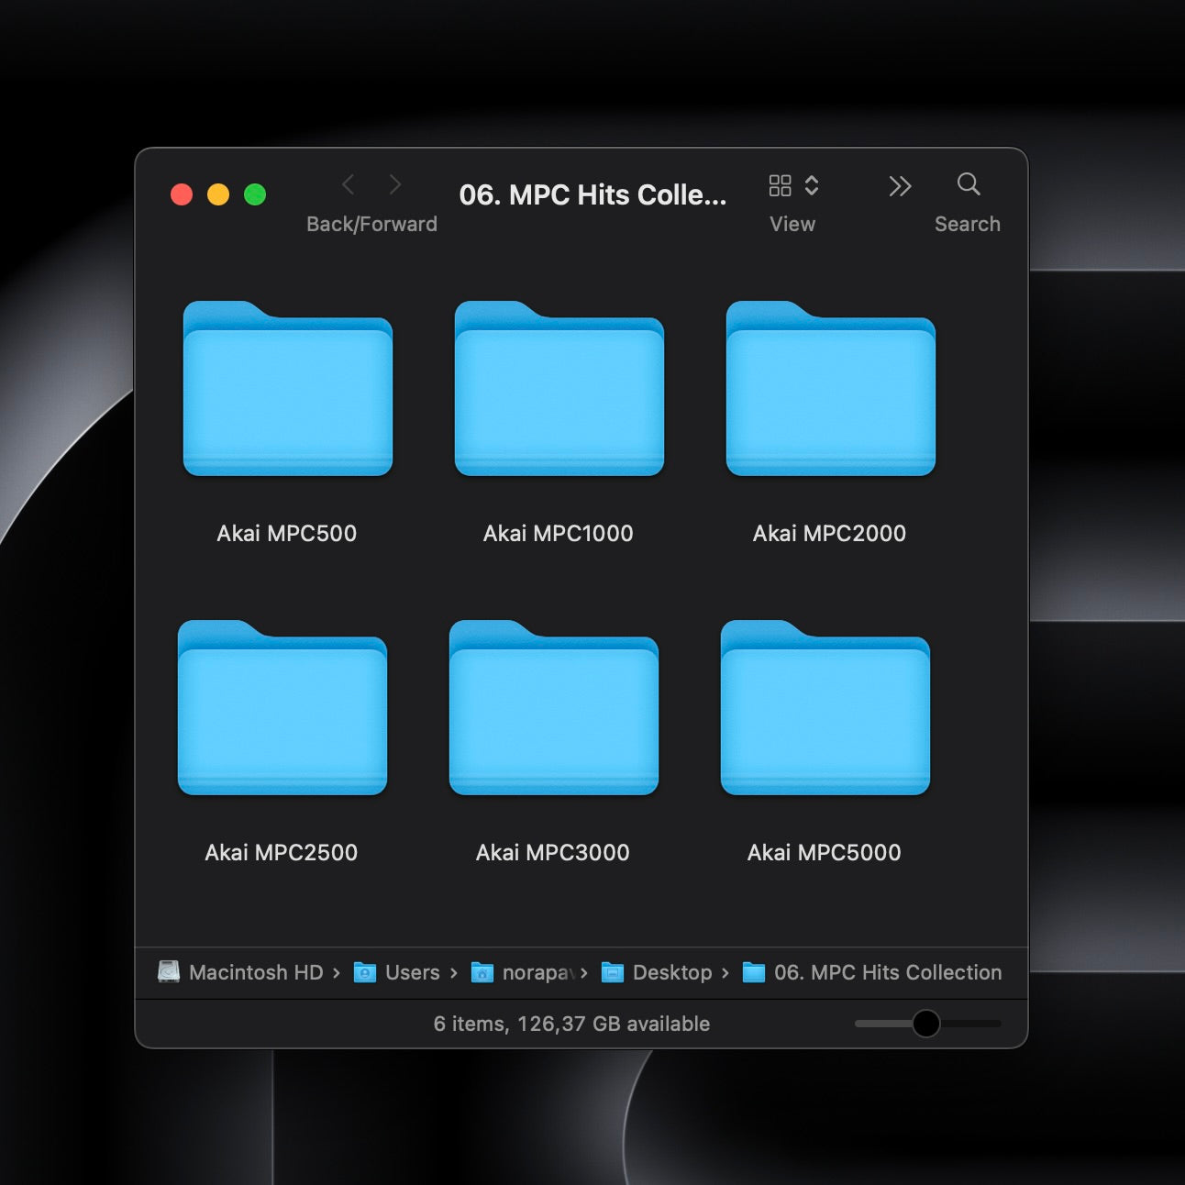Screen dimensions: 1185x1185
Task: Open the Akai MPC2000 folder
Action: click(x=830, y=390)
